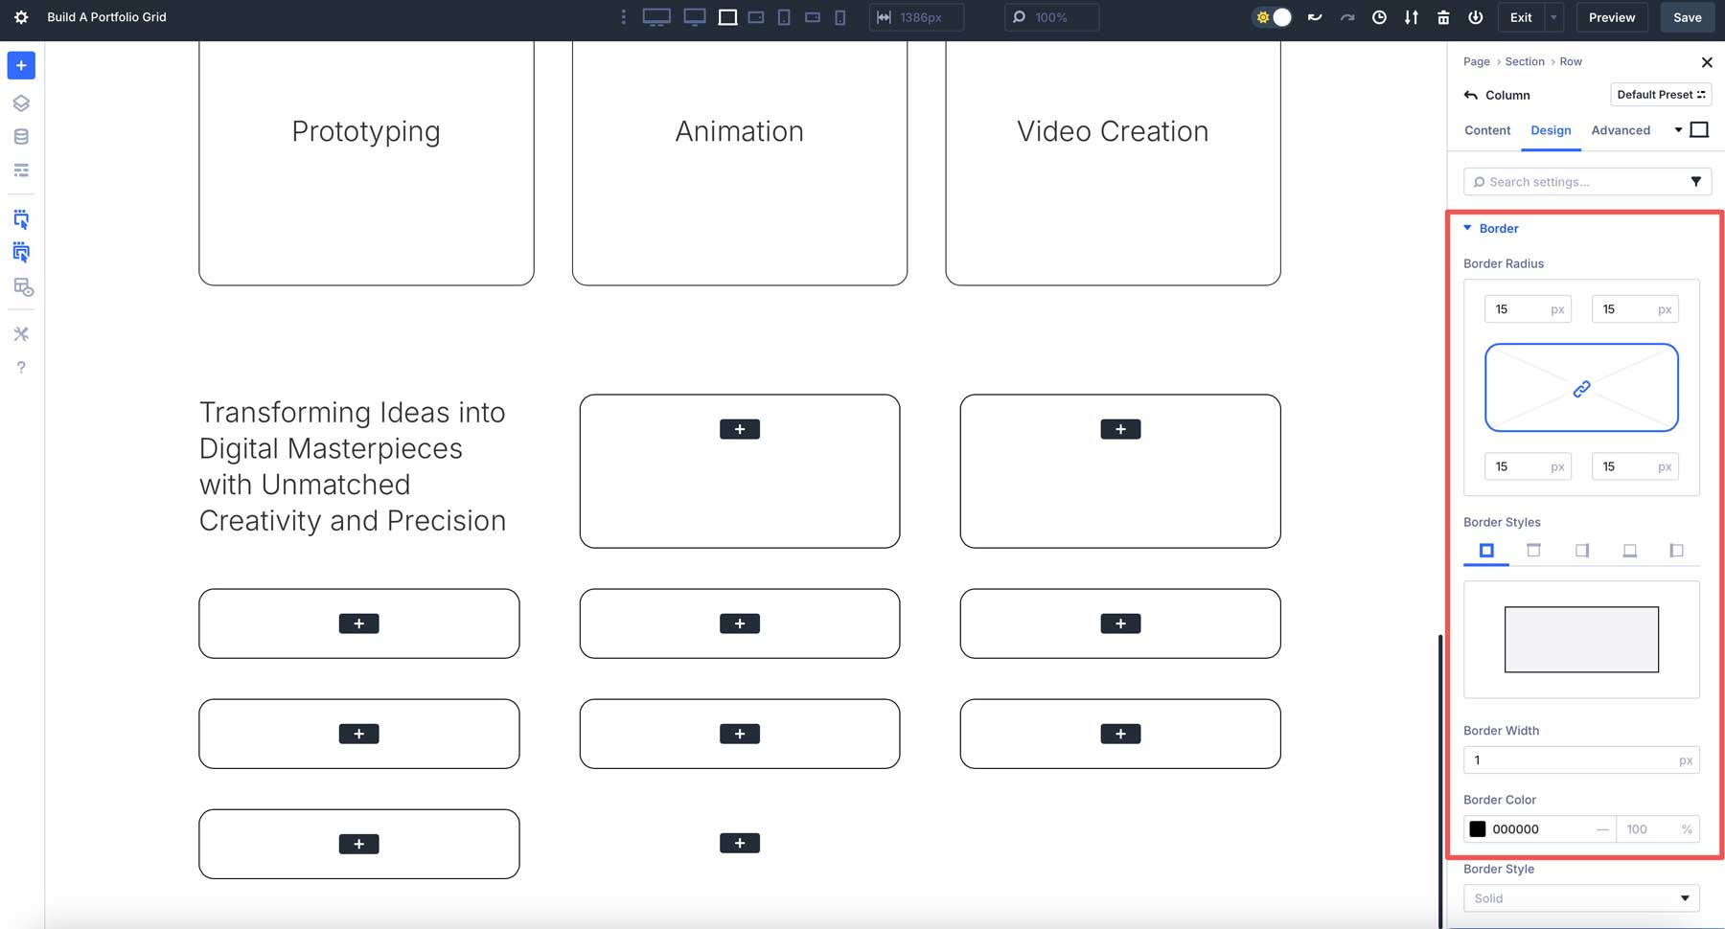The image size is (1725, 929).
Task: Open the Layers structure panel
Action: click(x=20, y=102)
